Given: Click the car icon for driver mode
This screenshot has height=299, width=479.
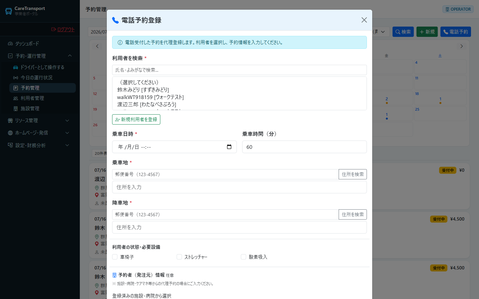Looking at the screenshot, I should point(16,67).
